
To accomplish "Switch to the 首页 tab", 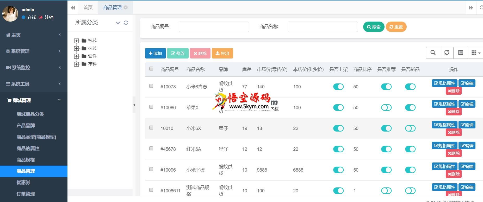I will tap(88, 8).
